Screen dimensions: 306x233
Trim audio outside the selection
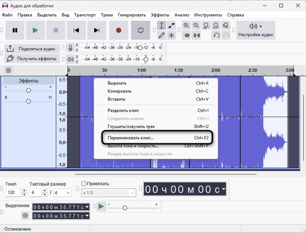click(x=188, y=35)
